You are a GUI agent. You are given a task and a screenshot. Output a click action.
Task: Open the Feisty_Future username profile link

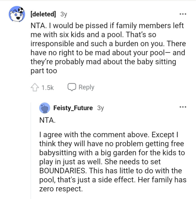73,108
